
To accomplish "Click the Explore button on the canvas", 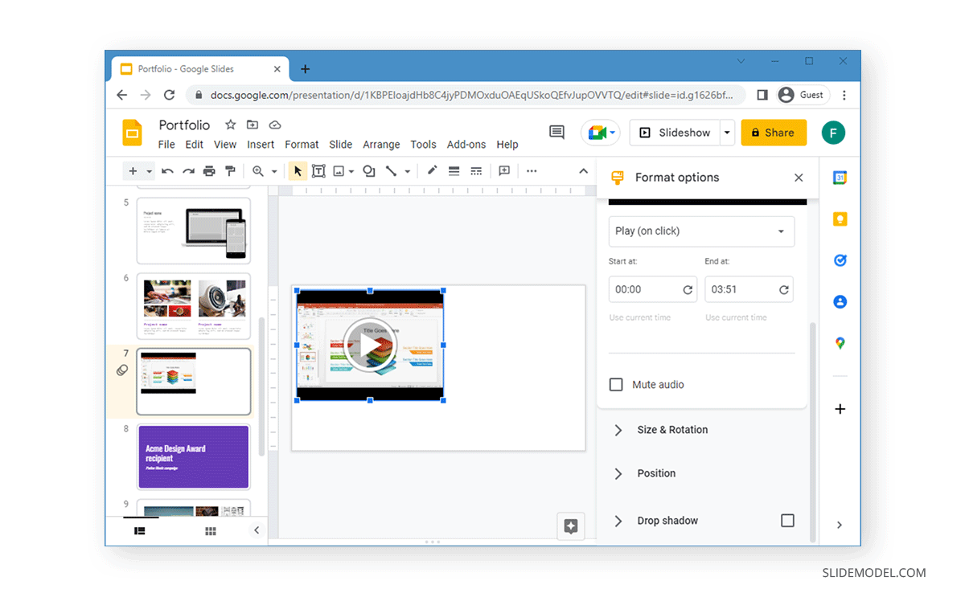I will click(571, 526).
